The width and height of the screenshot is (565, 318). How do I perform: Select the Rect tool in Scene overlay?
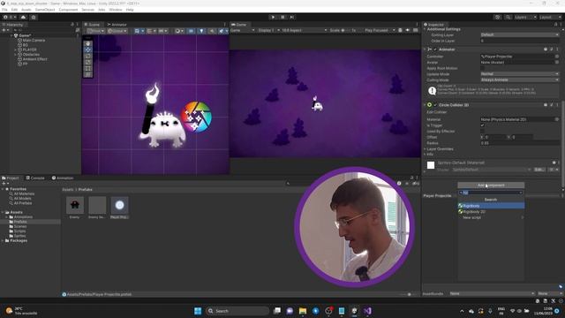pyautogui.click(x=88, y=68)
